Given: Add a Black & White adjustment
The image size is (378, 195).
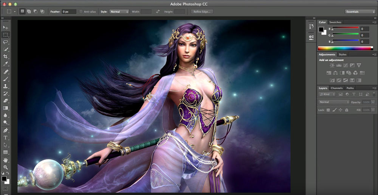Looking at the screenshot, I should pos(342,73).
